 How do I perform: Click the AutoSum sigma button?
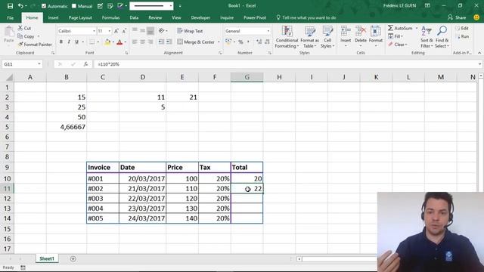point(400,28)
